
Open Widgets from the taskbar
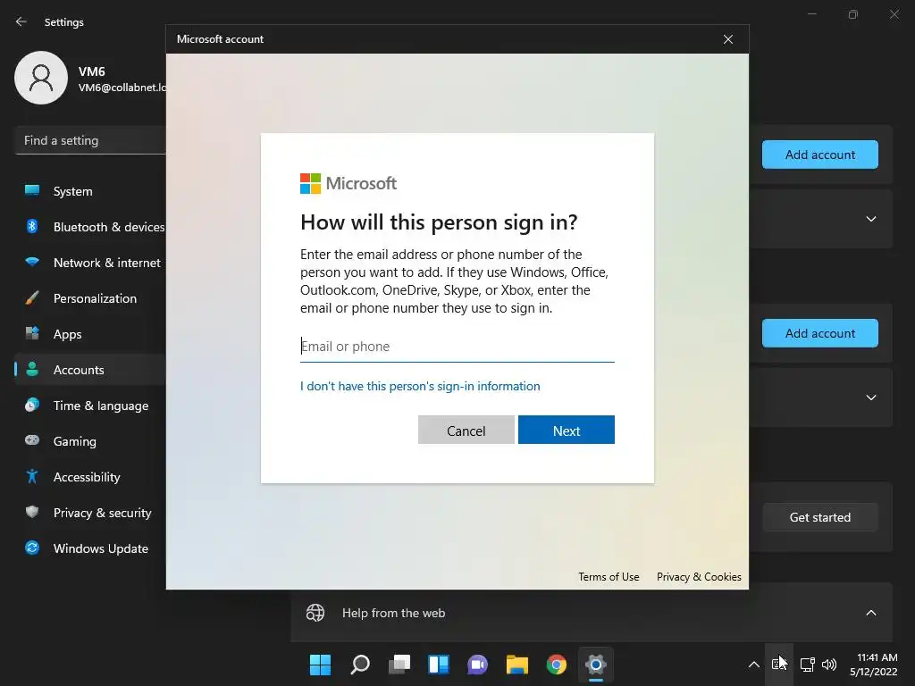[x=438, y=665]
